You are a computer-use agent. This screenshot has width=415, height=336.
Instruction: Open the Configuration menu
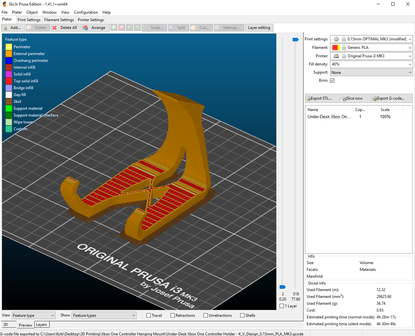[x=86, y=12]
